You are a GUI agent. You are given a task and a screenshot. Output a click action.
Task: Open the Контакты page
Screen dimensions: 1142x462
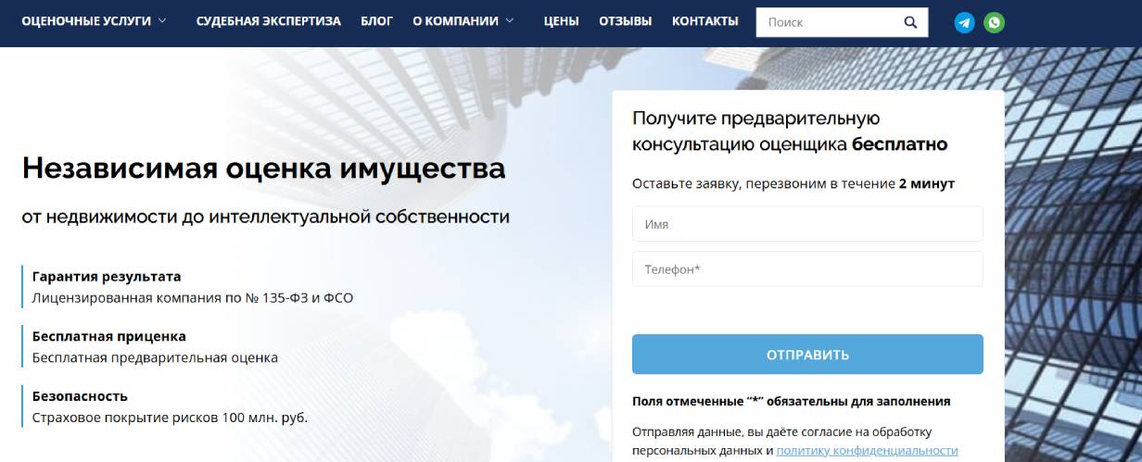coord(705,20)
